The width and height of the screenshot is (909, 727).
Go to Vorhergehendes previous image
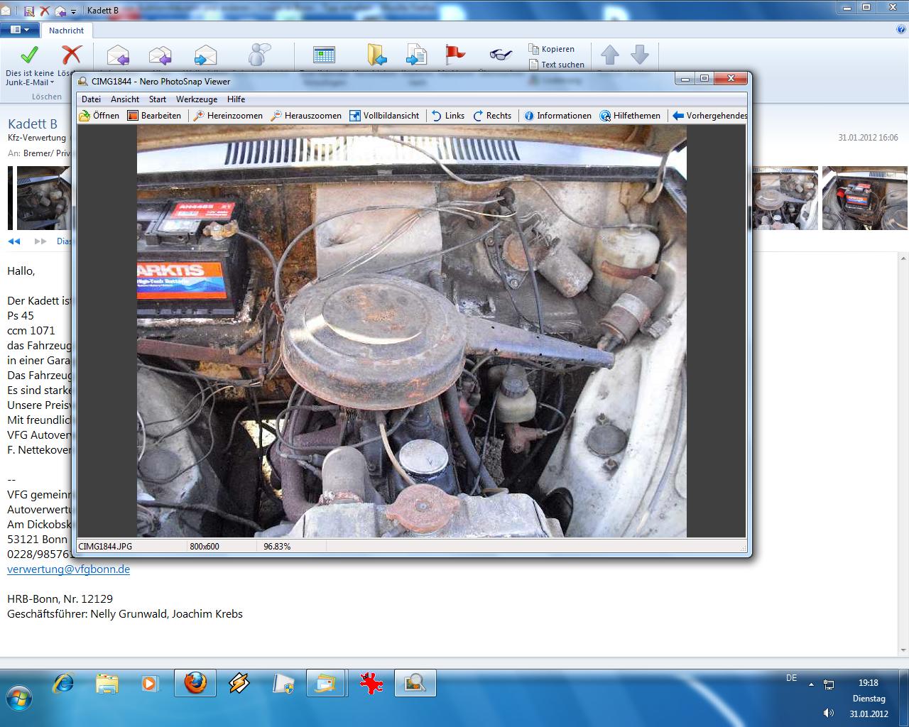point(709,116)
